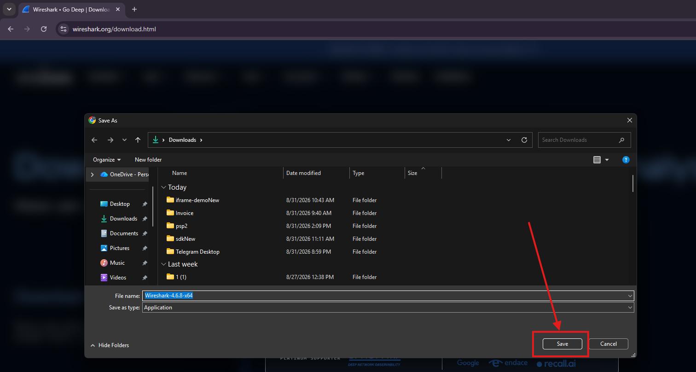Click the wireshark.org/download.html address bar
Screen dimensions: 696x372
[x=114, y=29]
